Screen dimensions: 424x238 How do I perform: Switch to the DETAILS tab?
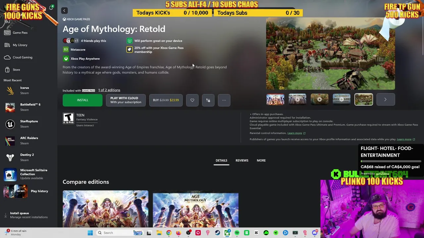click(x=221, y=161)
